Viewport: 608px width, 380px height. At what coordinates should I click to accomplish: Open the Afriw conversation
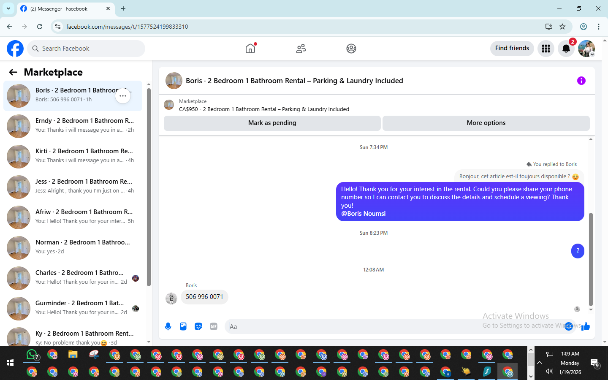coord(73,217)
